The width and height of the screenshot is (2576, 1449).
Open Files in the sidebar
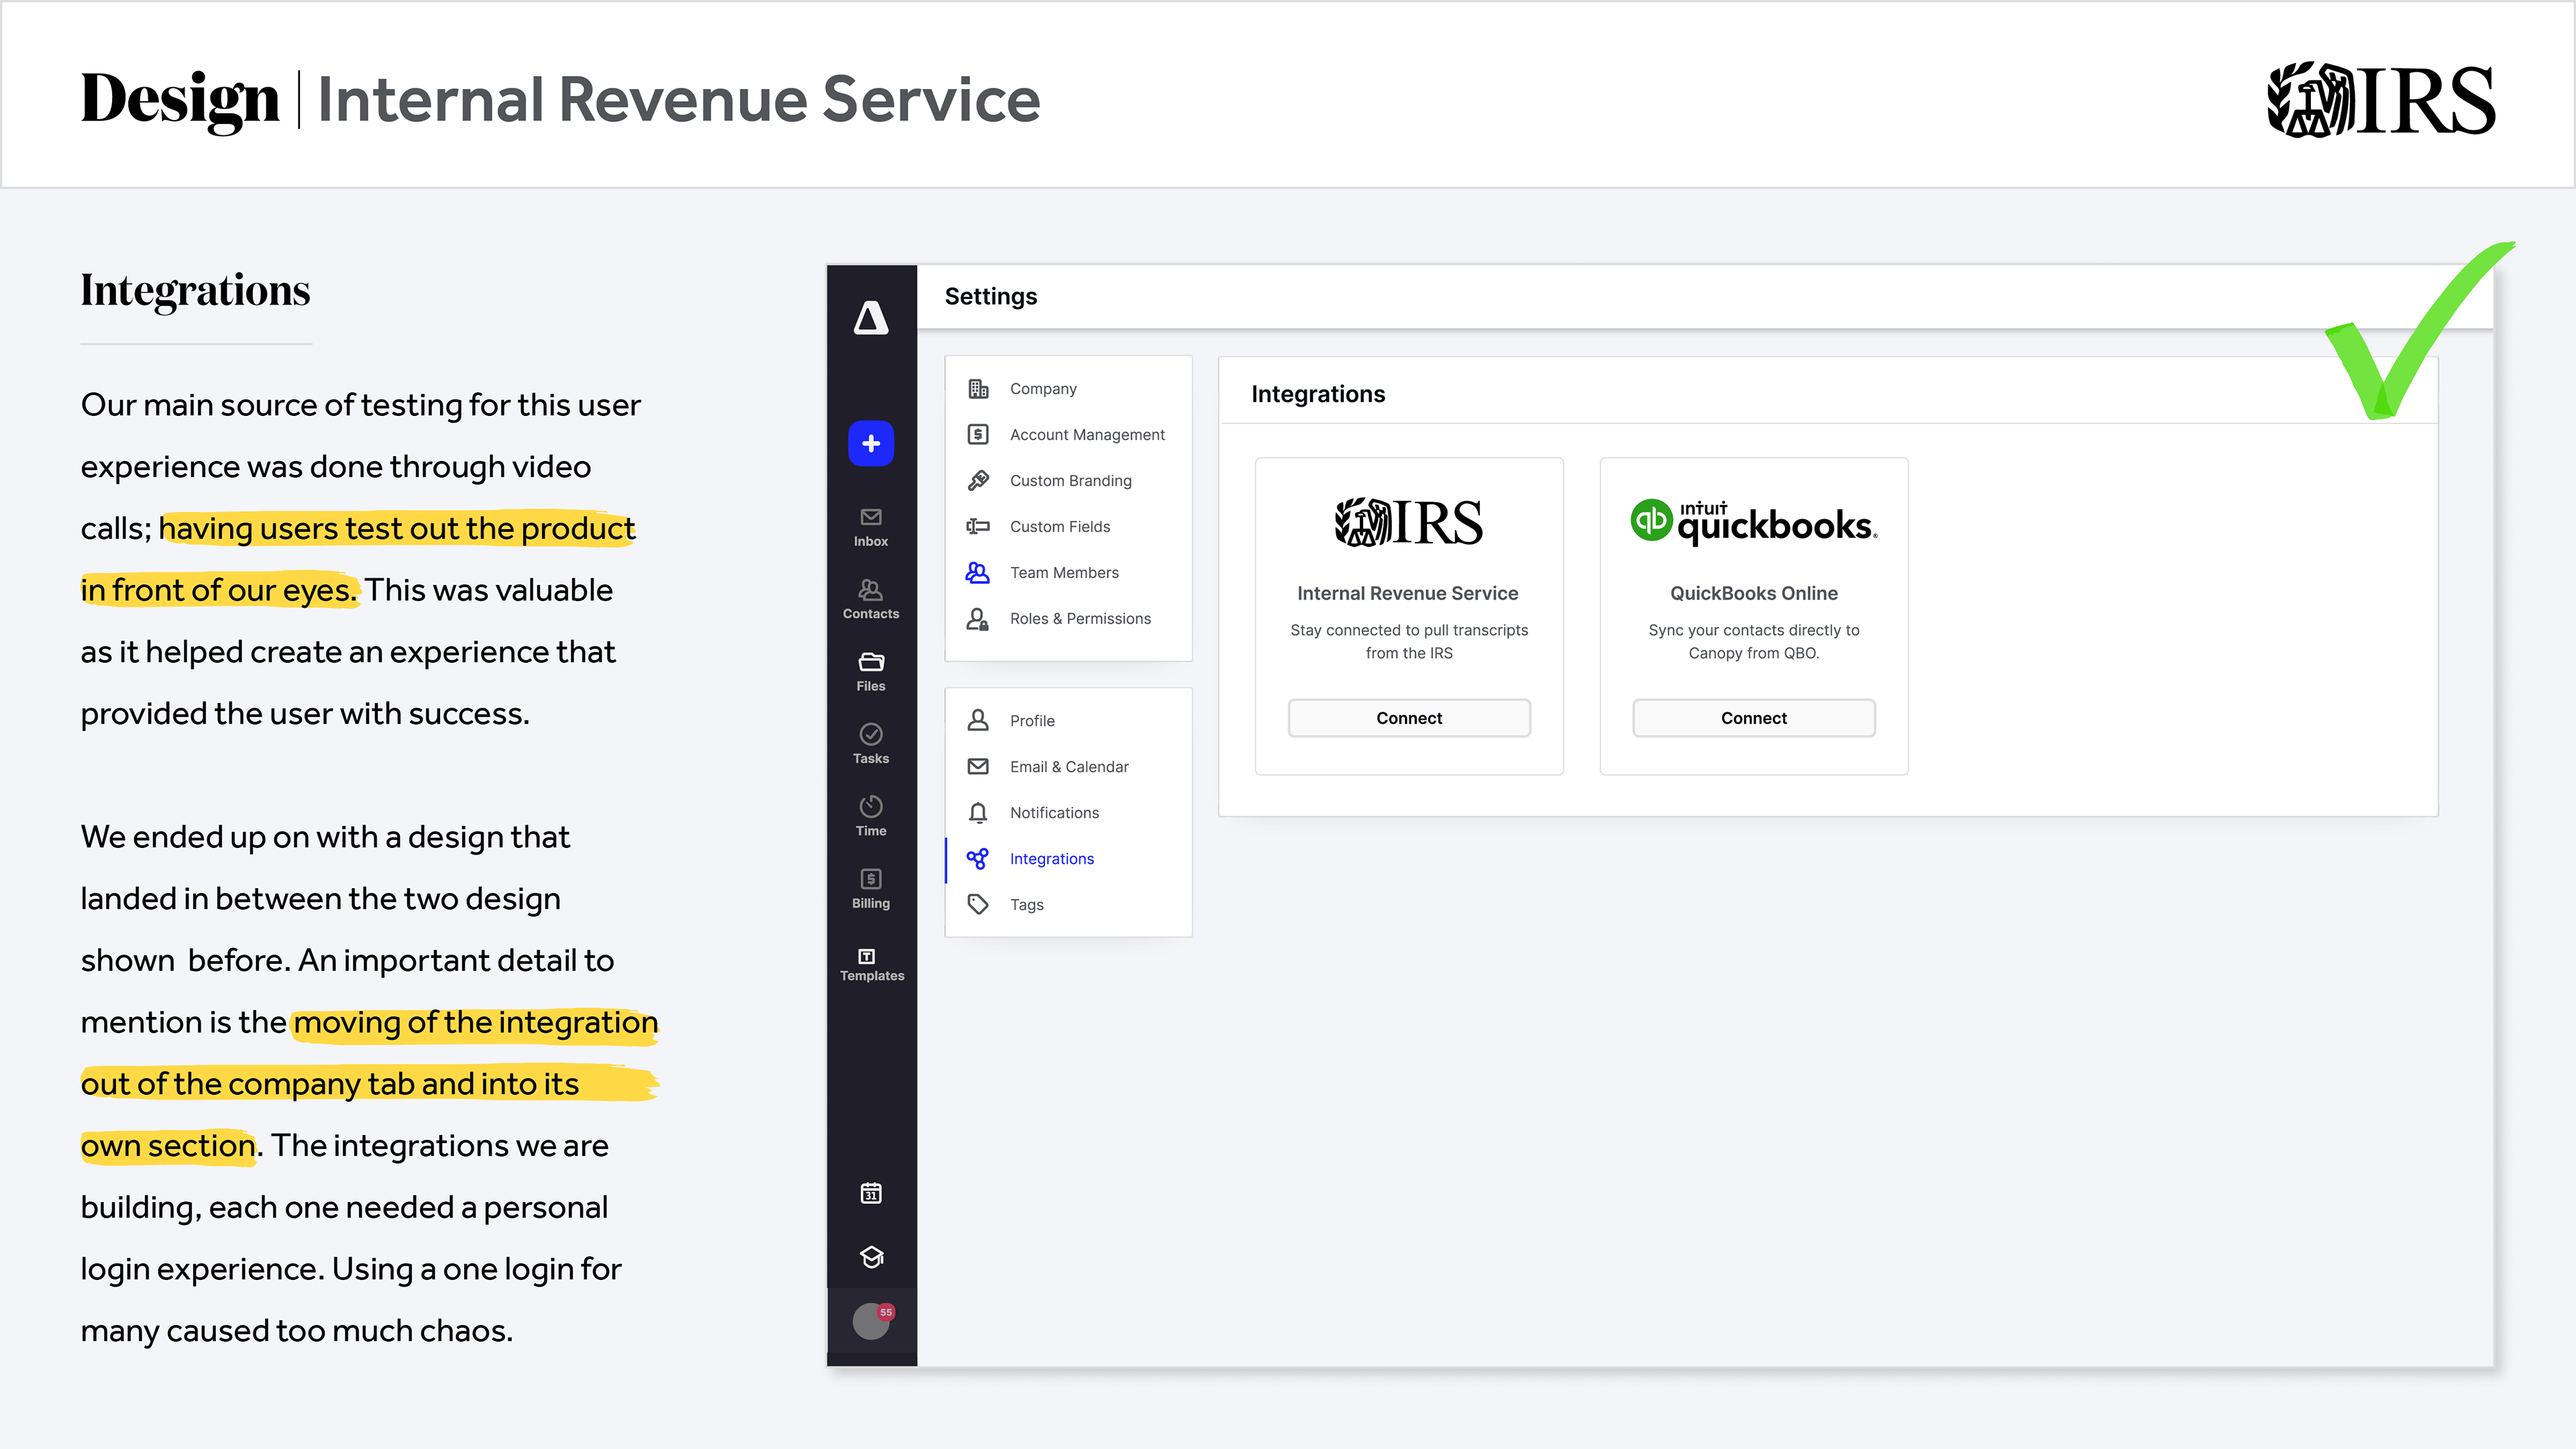tap(871, 672)
